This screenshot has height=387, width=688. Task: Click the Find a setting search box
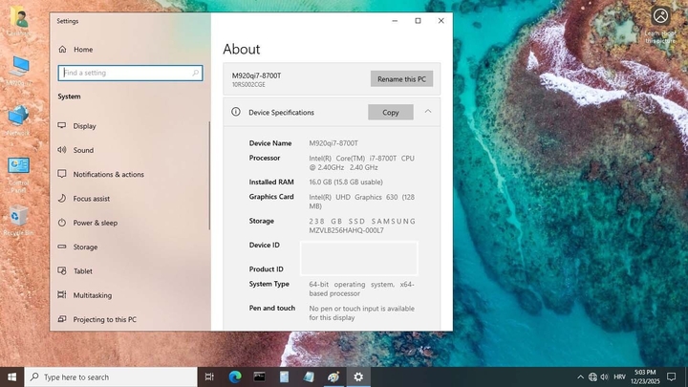pos(130,73)
